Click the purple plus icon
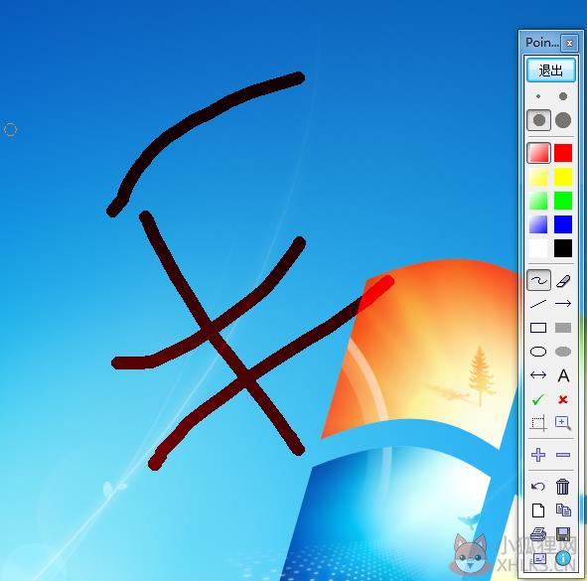This screenshot has height=581, width=587. click(x=538, y=455)
